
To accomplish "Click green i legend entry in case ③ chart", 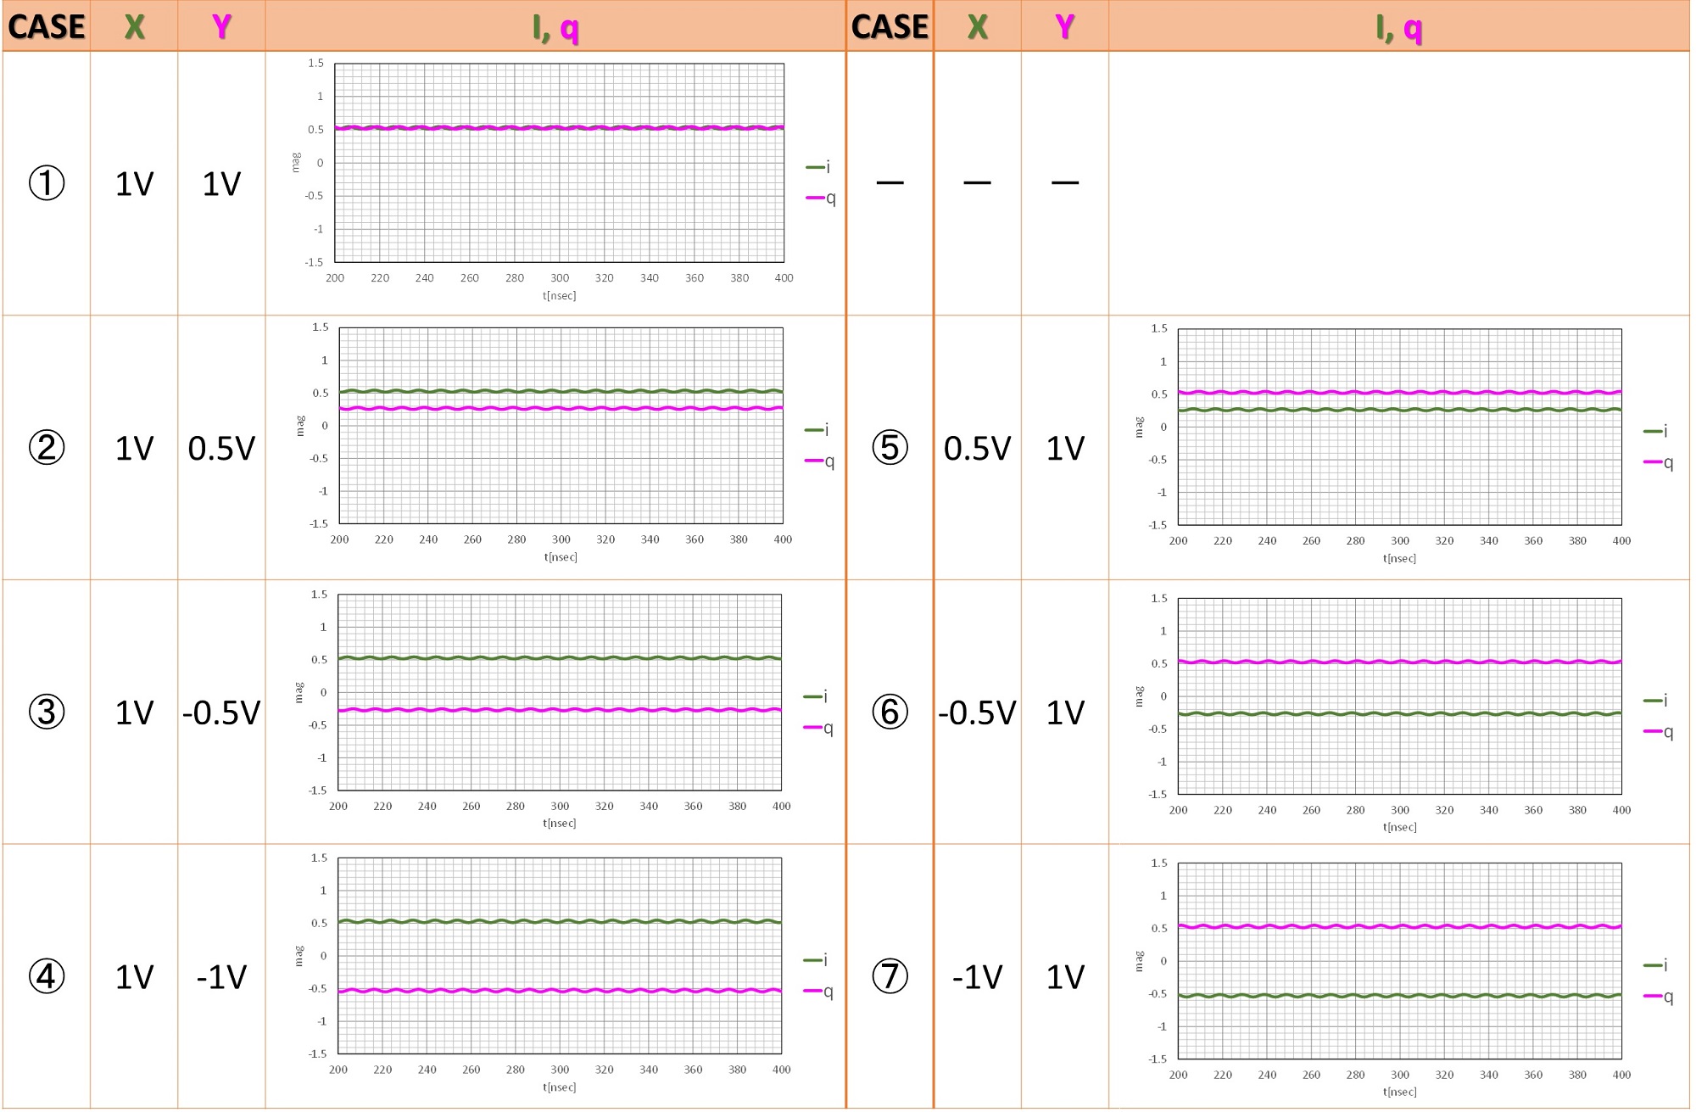I will [x=816, y=696].
